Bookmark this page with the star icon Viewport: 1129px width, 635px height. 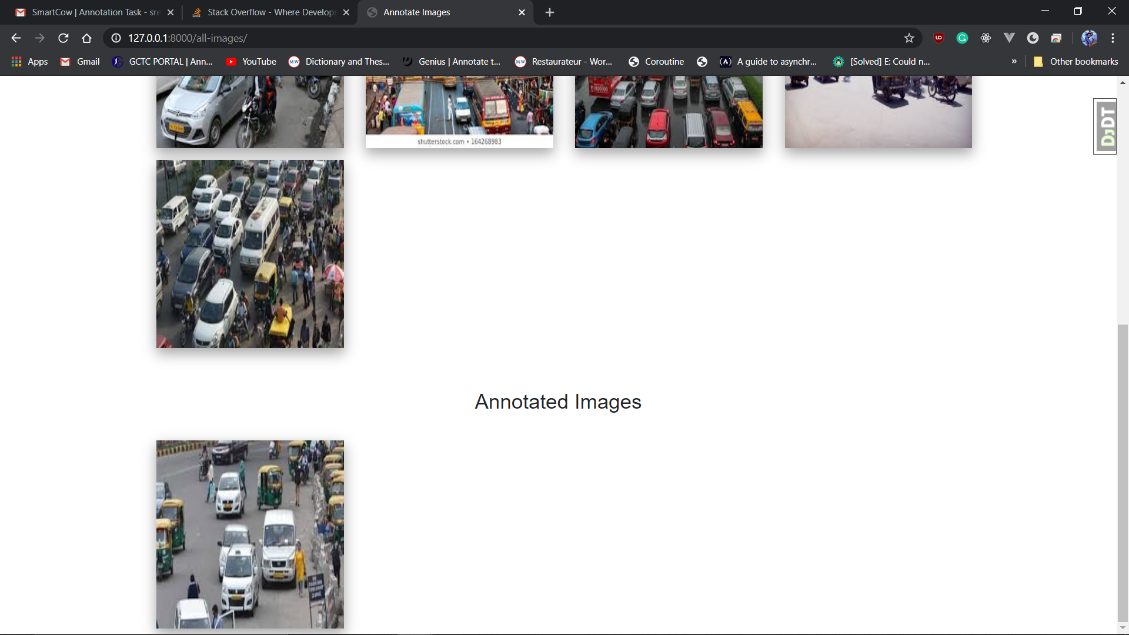[909, 38]
